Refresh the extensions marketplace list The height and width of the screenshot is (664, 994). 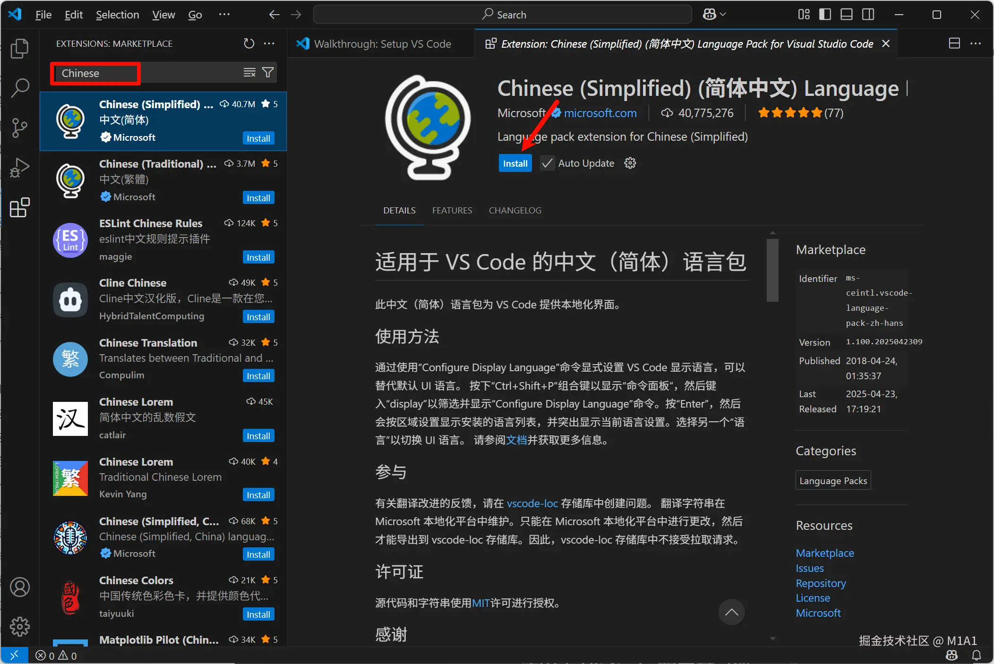(x=248, y=43)
